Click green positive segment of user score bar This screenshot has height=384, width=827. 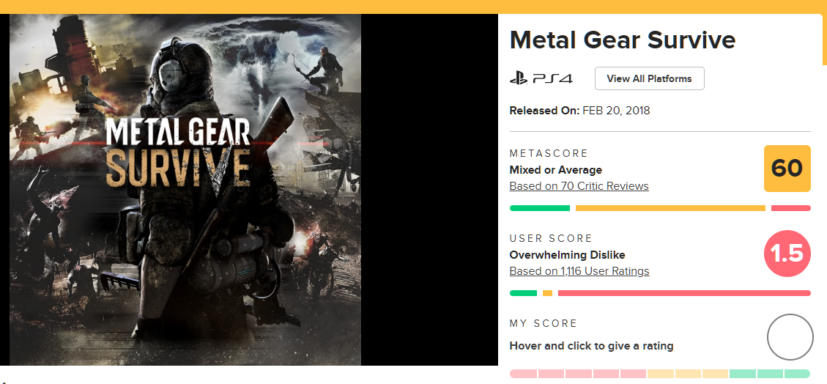point(523,293)
